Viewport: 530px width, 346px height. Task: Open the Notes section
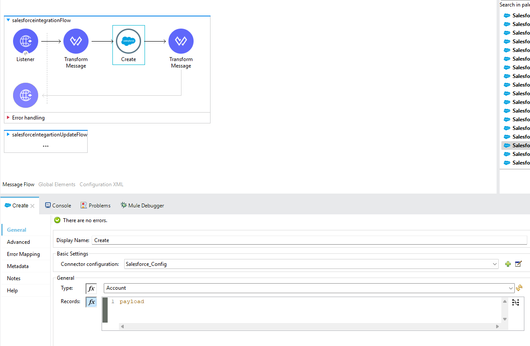[x=14, y=278]
